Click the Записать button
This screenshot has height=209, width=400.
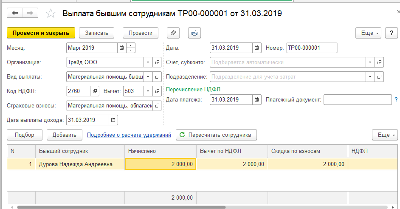point(96,33)
